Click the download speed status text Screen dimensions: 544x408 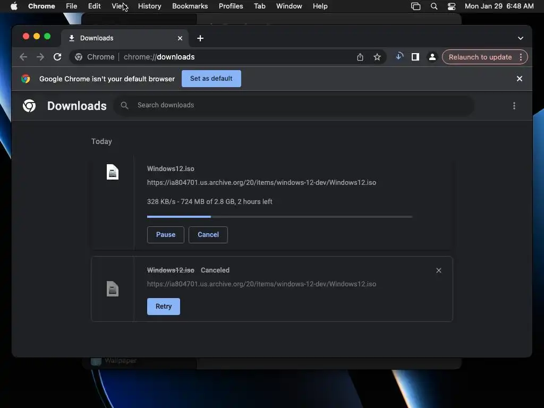pyautogui.click(x=209, y=201)
